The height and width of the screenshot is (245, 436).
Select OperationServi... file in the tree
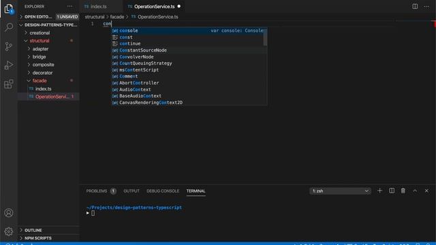[x=49, y=97]
